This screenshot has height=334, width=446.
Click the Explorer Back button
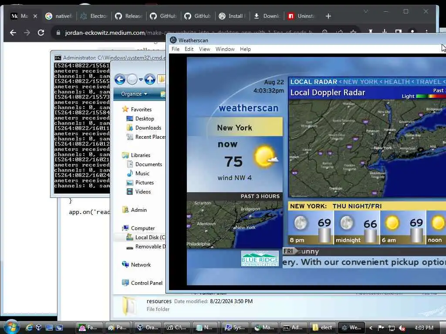(120, 79)
